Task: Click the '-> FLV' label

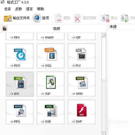Action: 76,66
